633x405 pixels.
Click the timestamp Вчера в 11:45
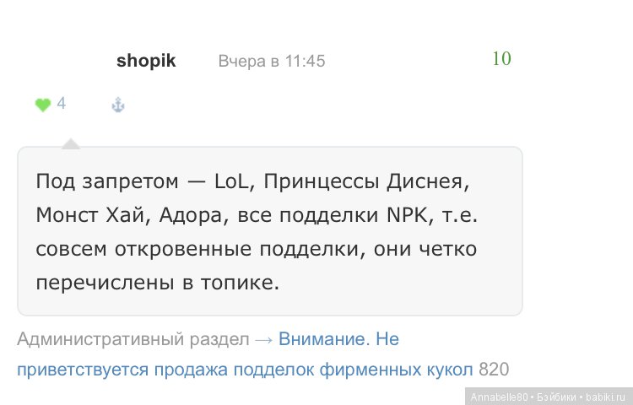(271, 62)
